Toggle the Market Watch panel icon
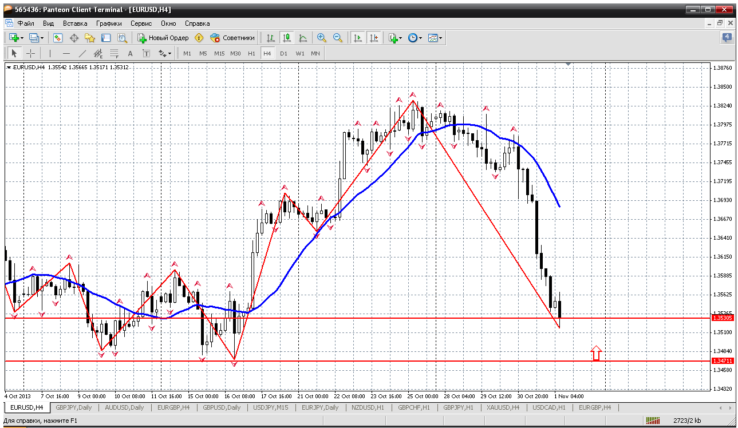The height and width of the screenshot is (428, 738). tap(58, 38)
